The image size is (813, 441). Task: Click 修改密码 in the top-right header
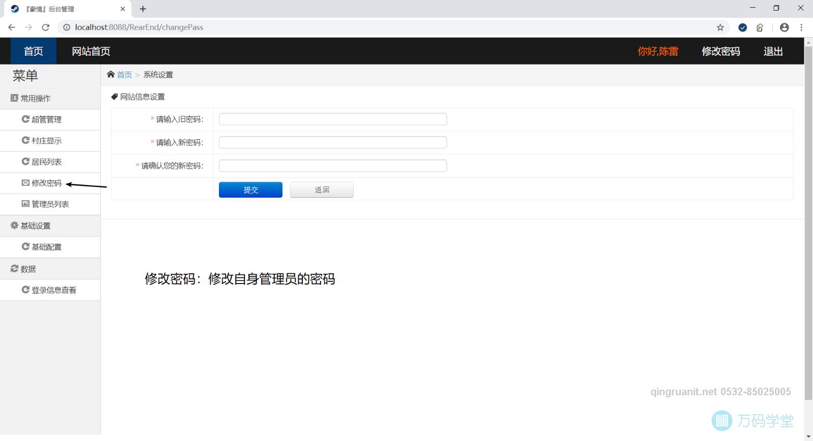[721, 51]
